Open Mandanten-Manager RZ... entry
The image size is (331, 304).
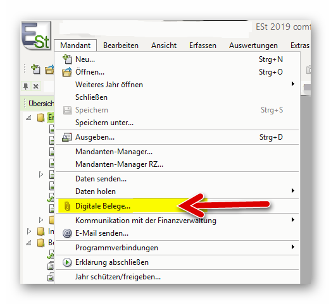pyautogui.click(x=177, y=164)
